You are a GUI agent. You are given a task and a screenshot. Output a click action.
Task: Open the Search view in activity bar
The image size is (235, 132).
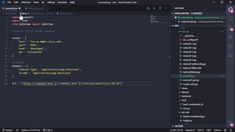[231, 18]
